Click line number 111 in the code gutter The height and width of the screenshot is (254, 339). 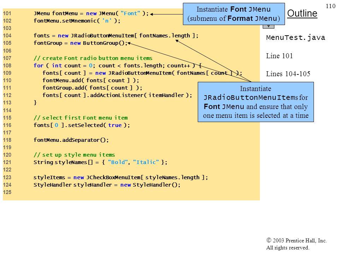coord(7,88)
